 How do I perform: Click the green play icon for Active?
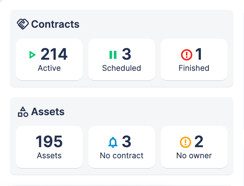click(32, 55)
